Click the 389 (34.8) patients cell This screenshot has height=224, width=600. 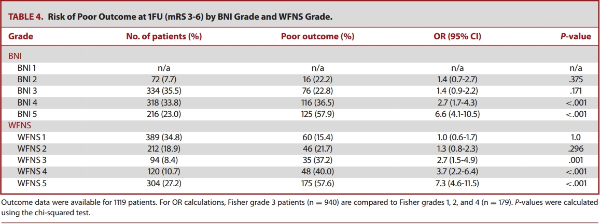point(164,137)
